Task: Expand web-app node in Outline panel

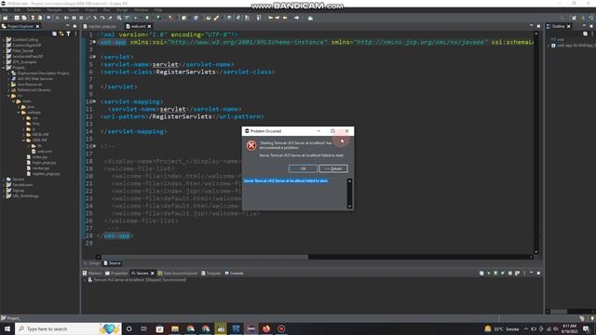Action: 549,46
